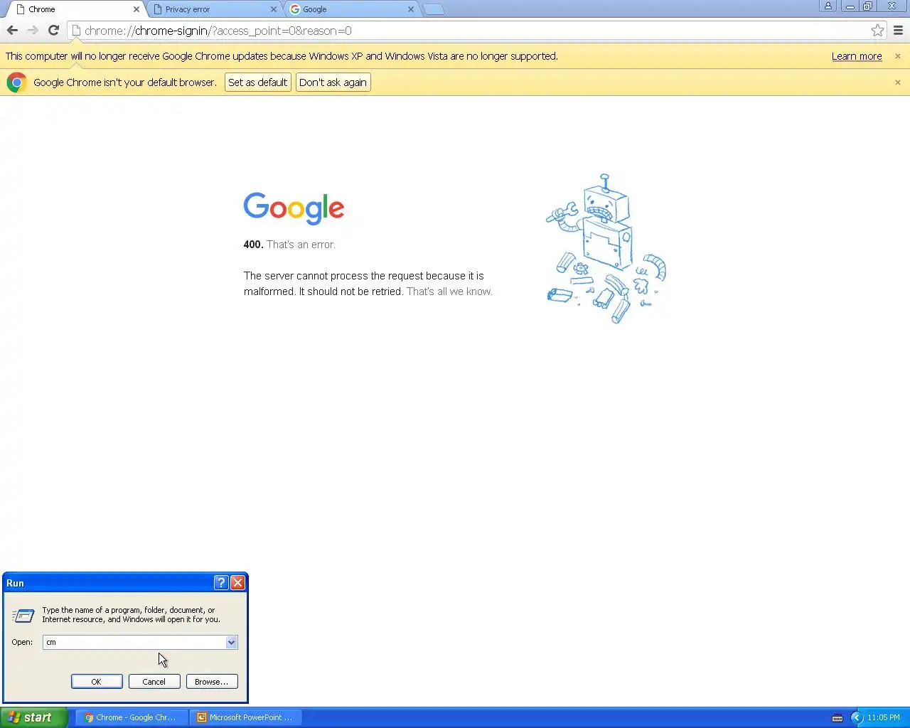Click Set as default button

(258, 82)
